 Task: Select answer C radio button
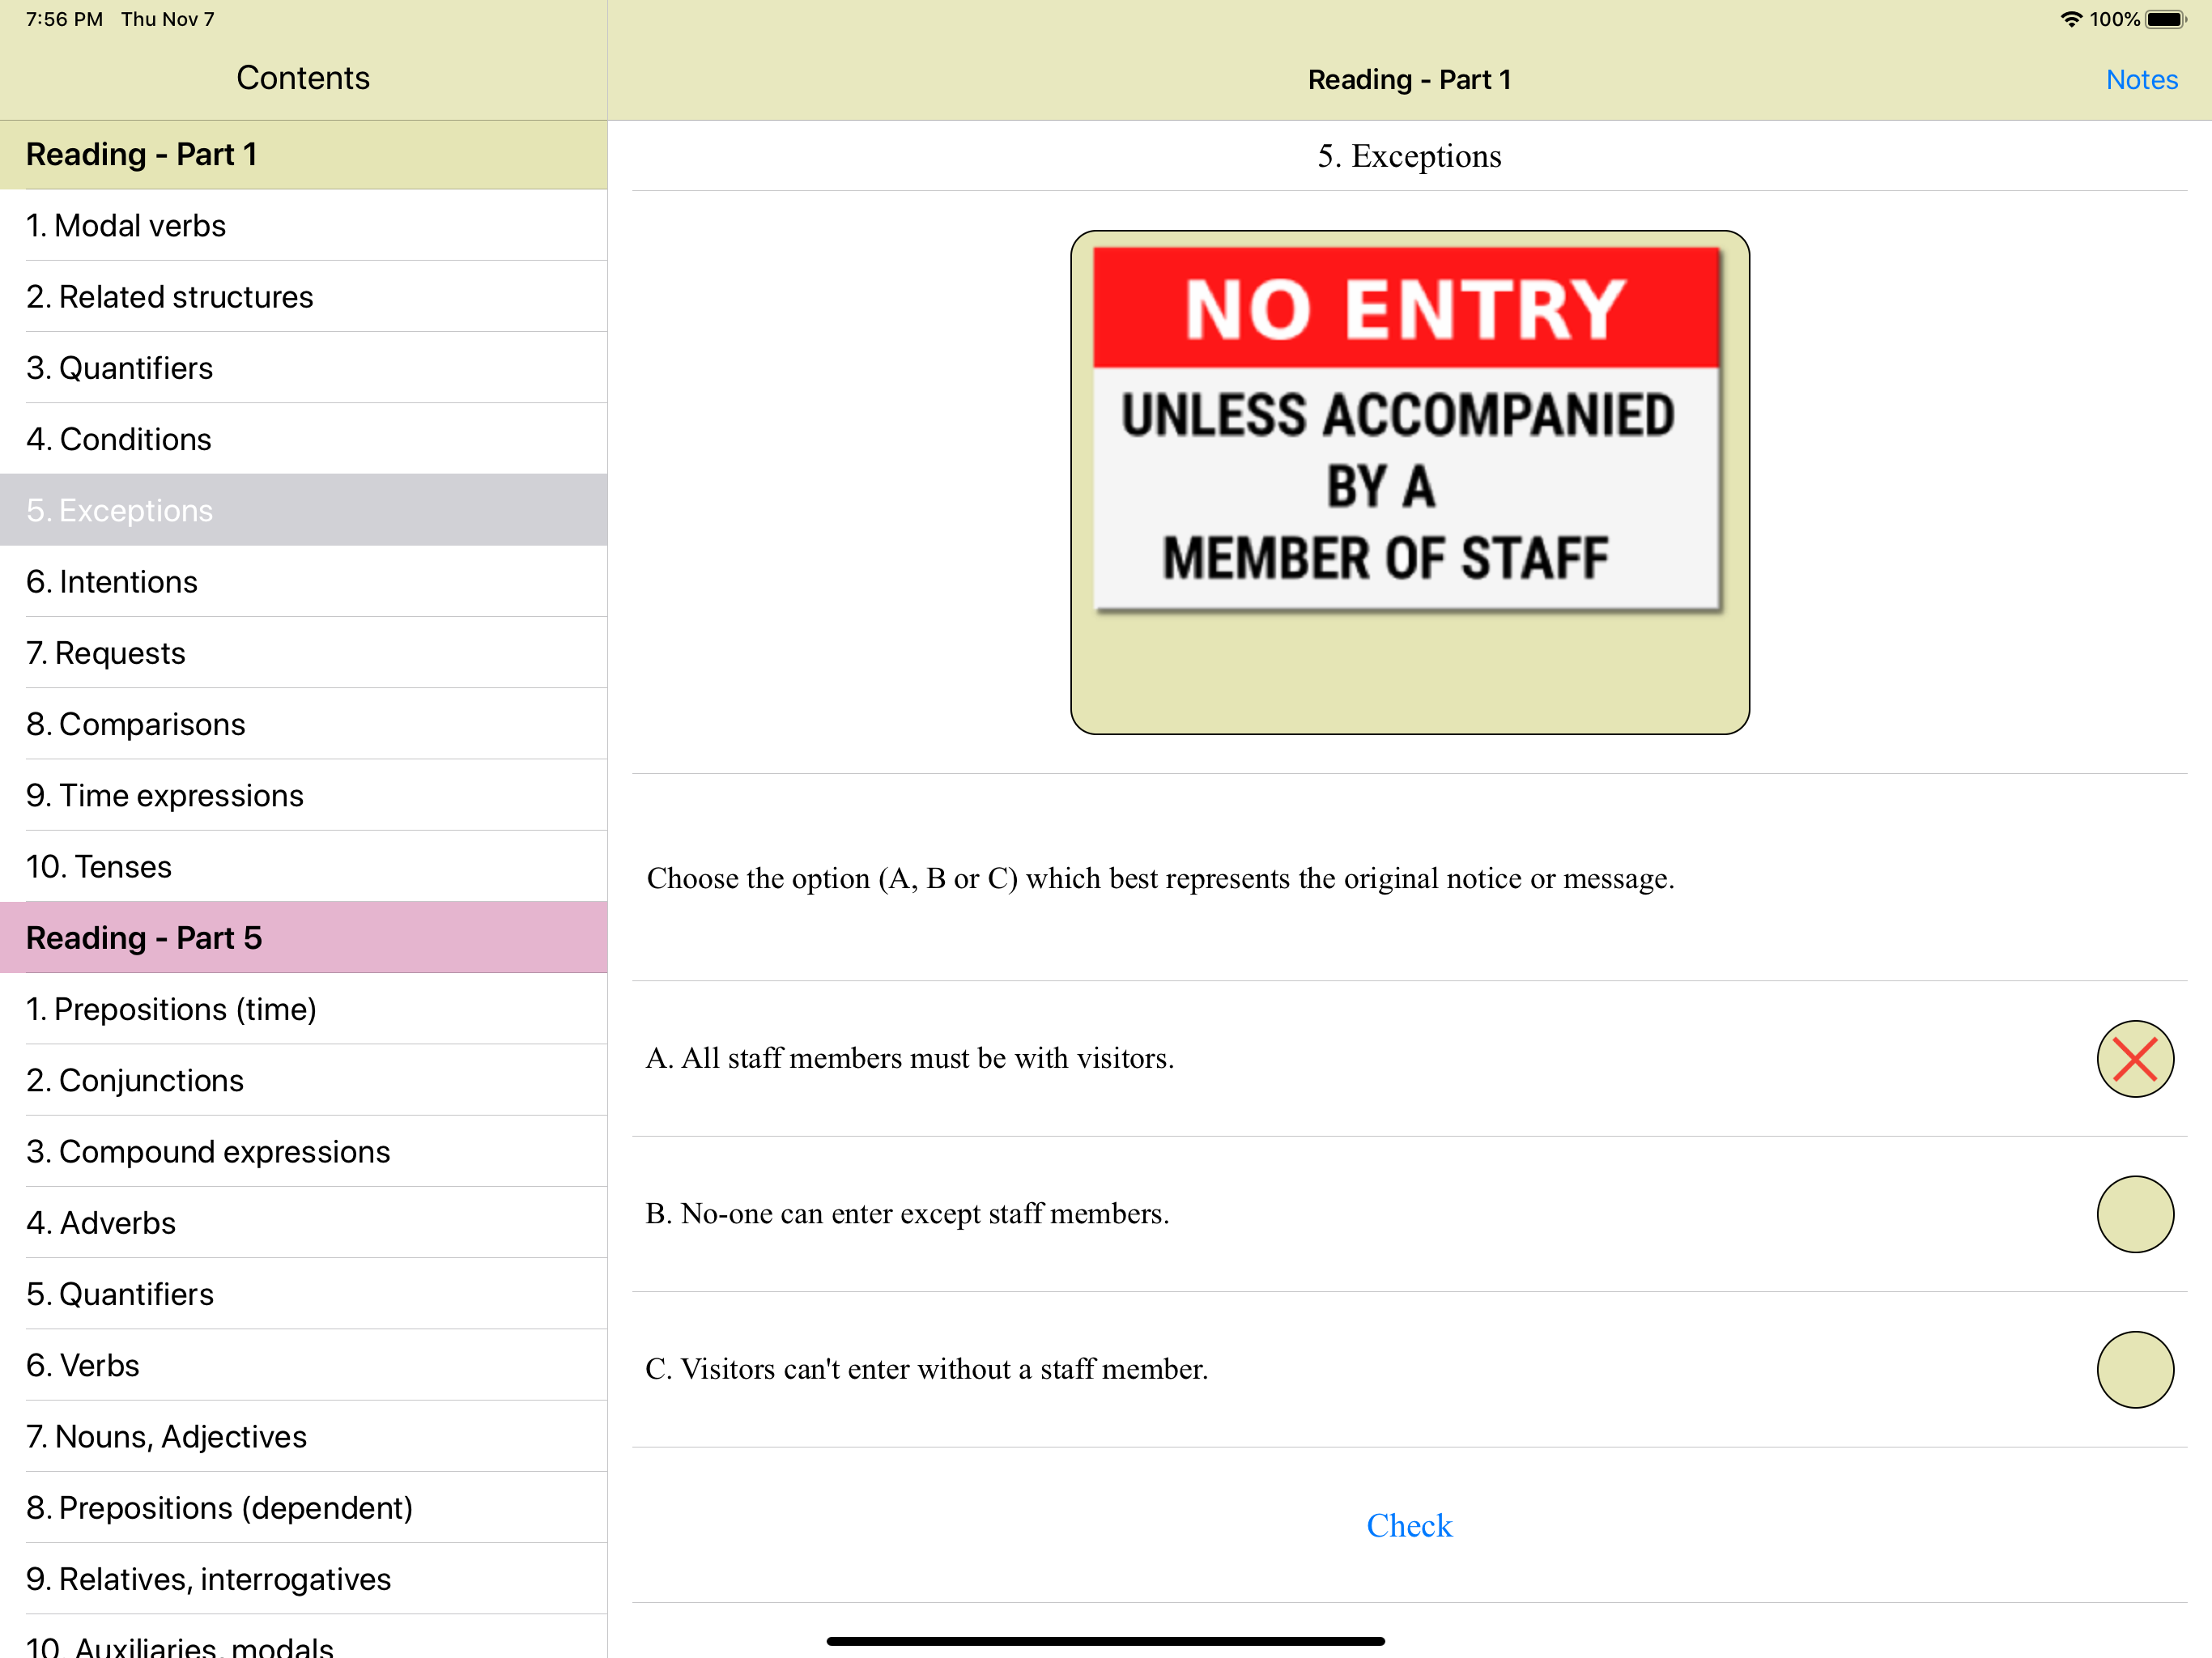2134,1369
